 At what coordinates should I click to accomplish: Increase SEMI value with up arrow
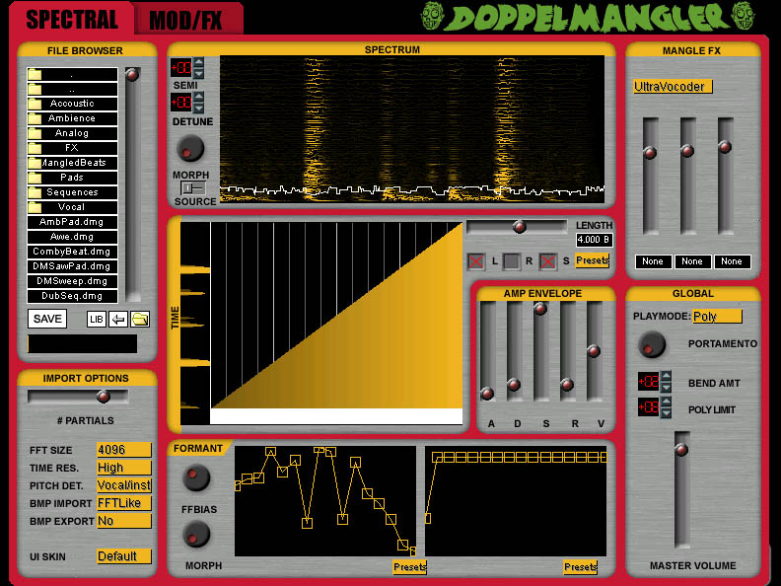click(x=198, y=62)
